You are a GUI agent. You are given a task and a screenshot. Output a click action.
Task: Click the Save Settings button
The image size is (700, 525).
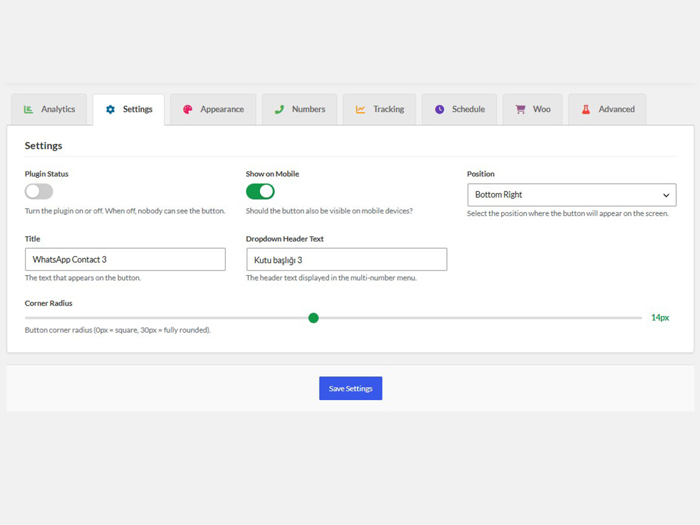click(351, 388)
